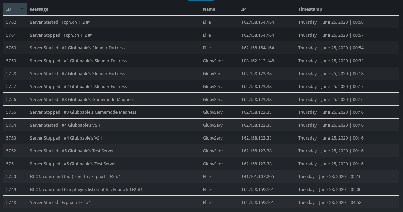Click name Ellie in row 5748
The height and width of the screenshot is (212, 403).
[x=207, y=202]
